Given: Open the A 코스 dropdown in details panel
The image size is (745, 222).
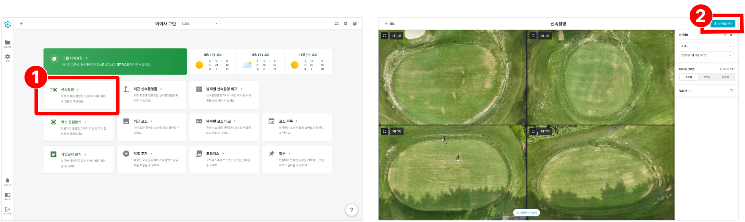Looking at the screenshot, I should click(x=706, y=46).
